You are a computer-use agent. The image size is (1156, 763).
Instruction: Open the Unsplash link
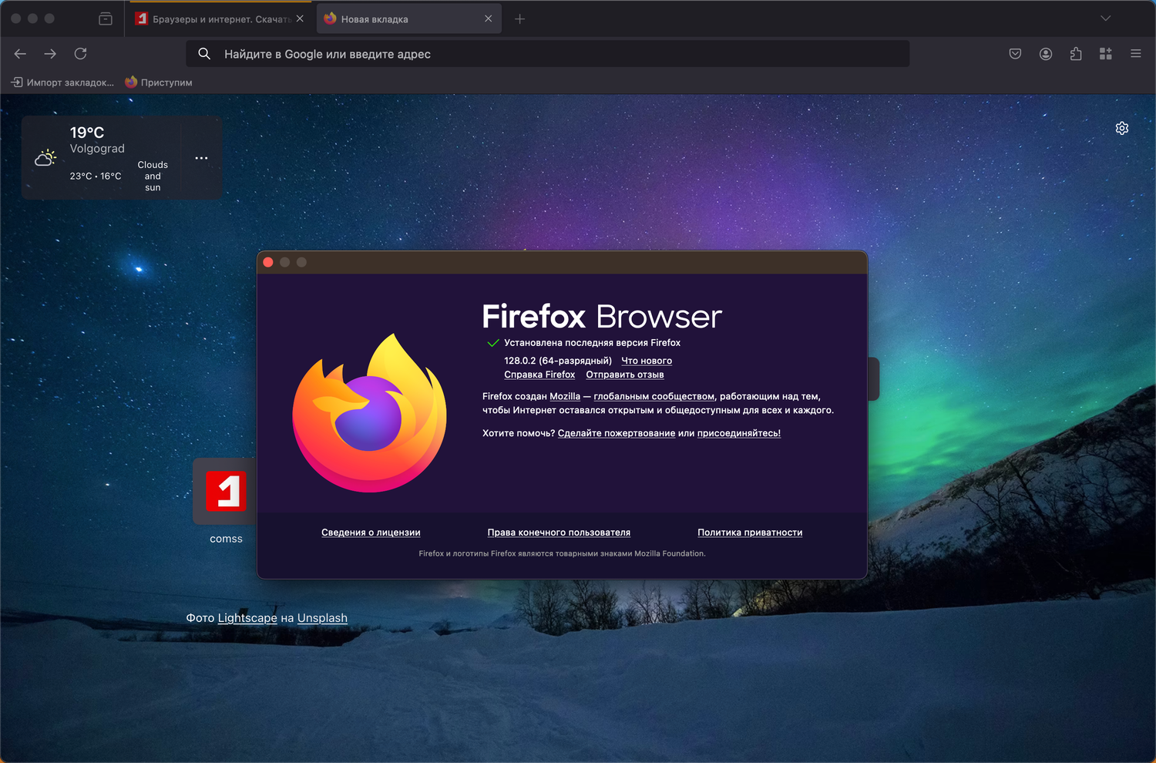coord(322,618)
